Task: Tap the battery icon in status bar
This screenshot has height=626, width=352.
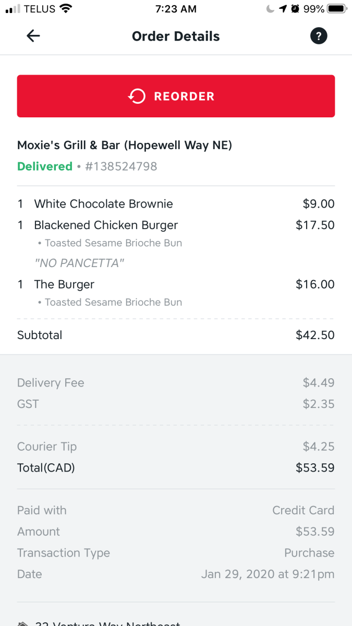Action: [337, 9]
